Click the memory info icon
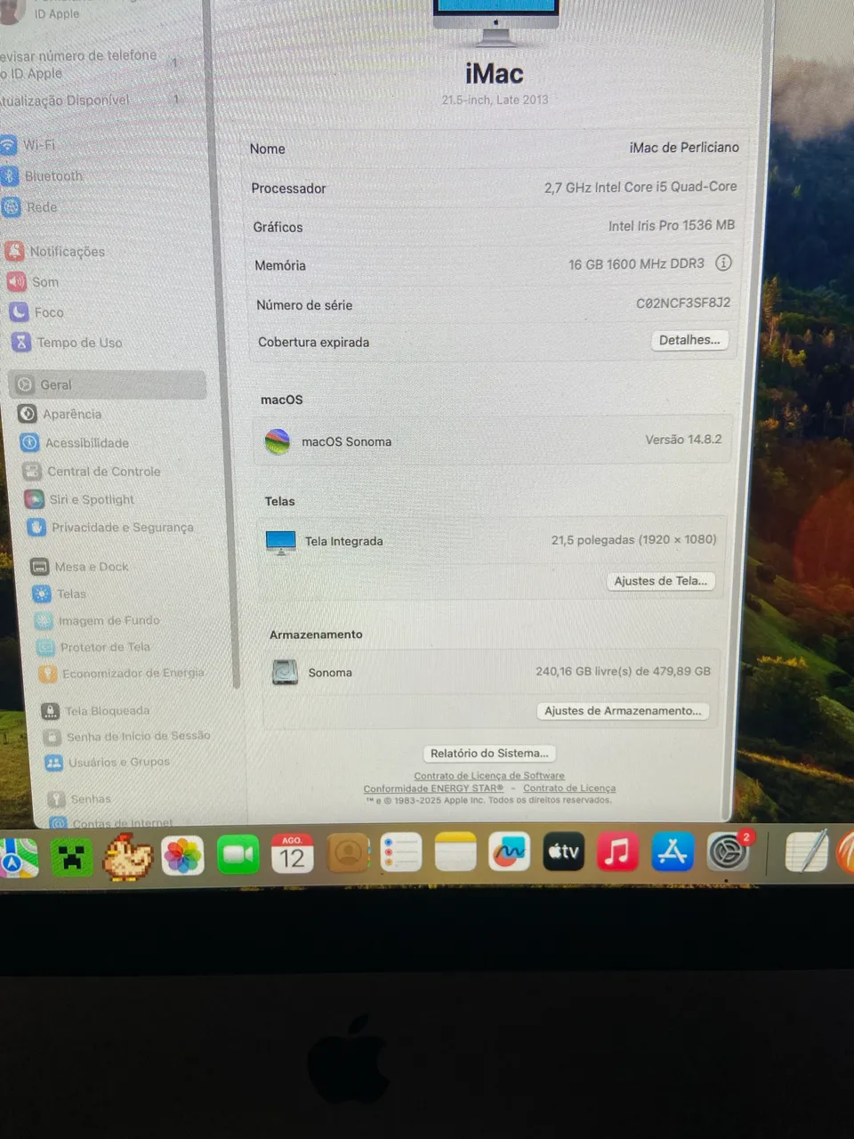Viewport: 854px width, 1139px height. click(723, 263)
